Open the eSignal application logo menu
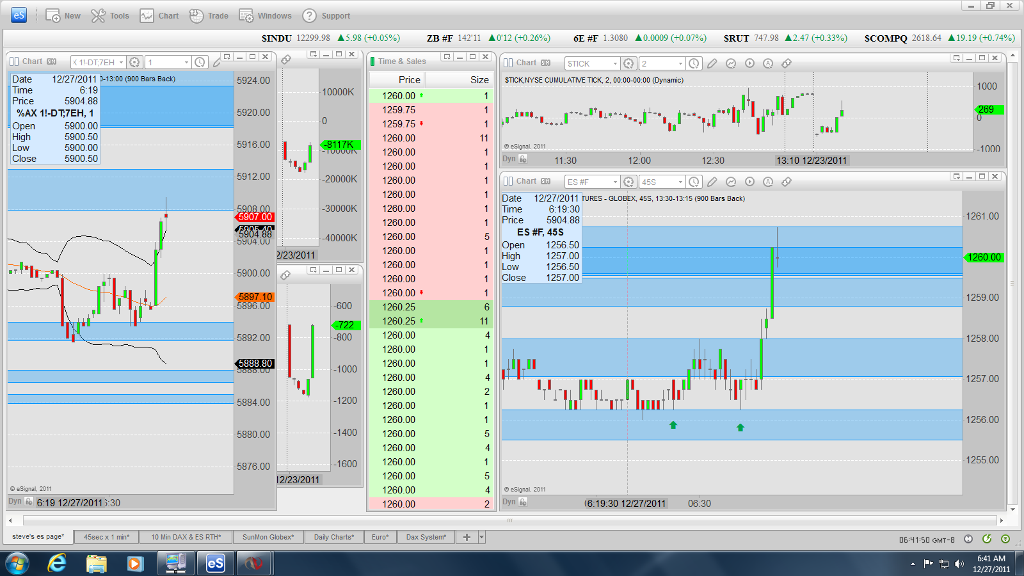This screenshot has height=576, width=1024. tap(19, 15)
